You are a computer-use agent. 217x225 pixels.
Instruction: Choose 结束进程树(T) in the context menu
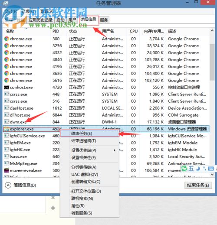[89, 141]
